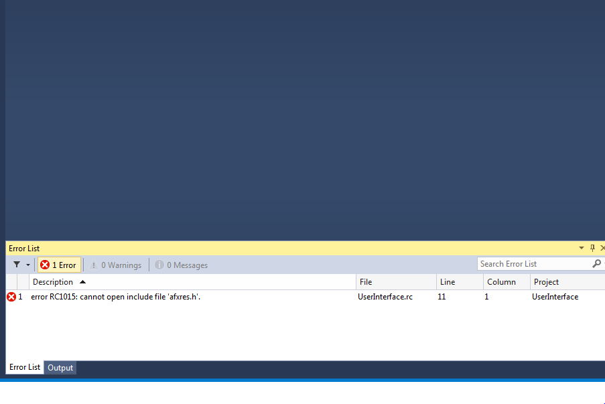605x404 pixels.
Task: Select the RC1015 afxres.h error row
Action: 306,297
